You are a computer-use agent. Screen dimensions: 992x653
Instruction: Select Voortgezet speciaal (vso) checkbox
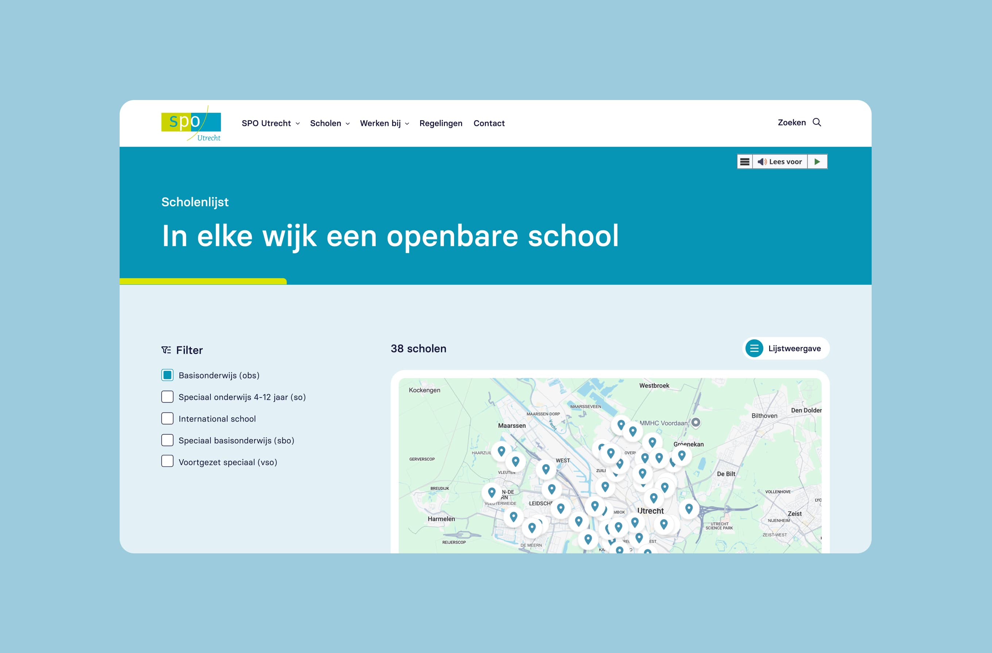click(167, 461)
